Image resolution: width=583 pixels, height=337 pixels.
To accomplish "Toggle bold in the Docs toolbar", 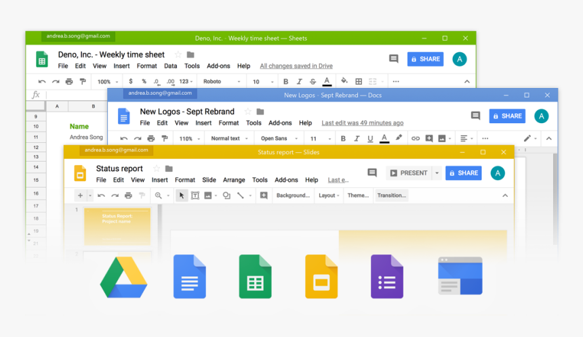I will coord(343,139).
